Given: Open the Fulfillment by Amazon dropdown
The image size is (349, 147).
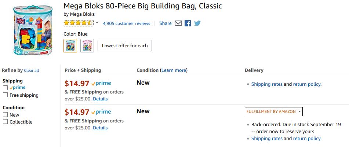Looking at the screenshot, I should tap(273, 112).
